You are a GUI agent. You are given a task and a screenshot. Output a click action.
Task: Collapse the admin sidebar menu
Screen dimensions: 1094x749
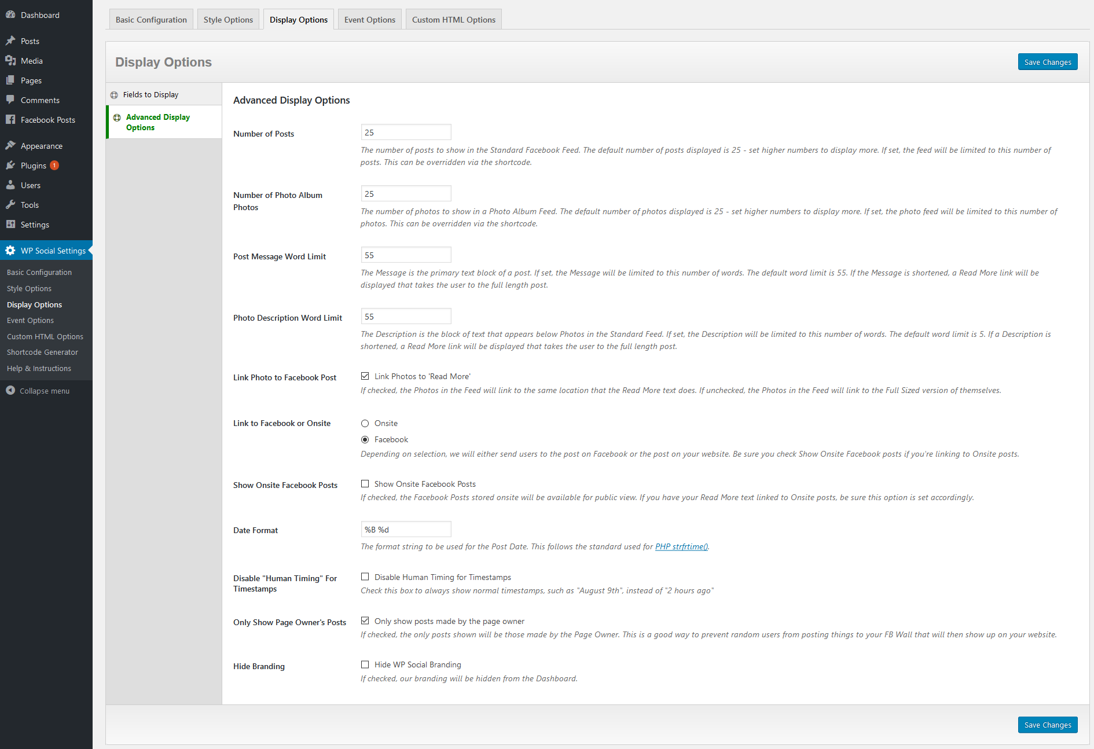tap(38, 391)
